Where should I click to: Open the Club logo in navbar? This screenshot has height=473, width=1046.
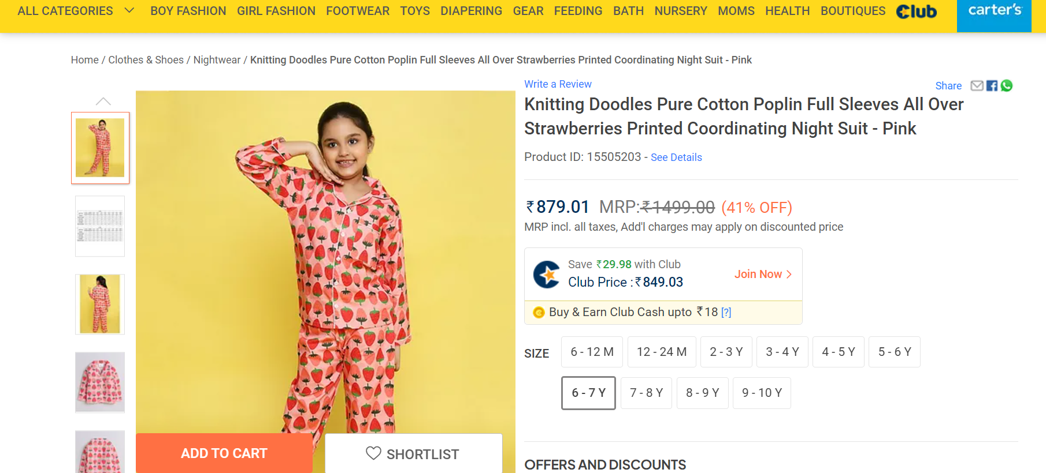916,12
